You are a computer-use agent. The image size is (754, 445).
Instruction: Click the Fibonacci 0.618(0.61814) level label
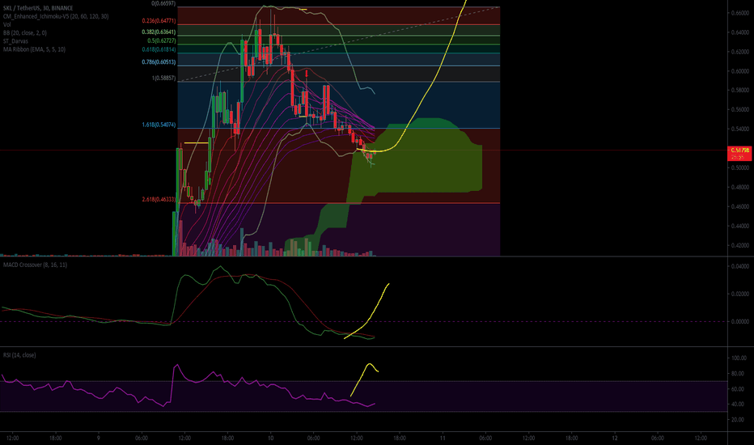[159, 49]
